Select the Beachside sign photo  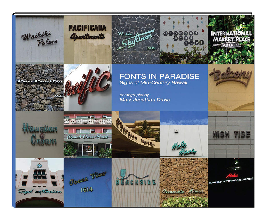(136, 183)
